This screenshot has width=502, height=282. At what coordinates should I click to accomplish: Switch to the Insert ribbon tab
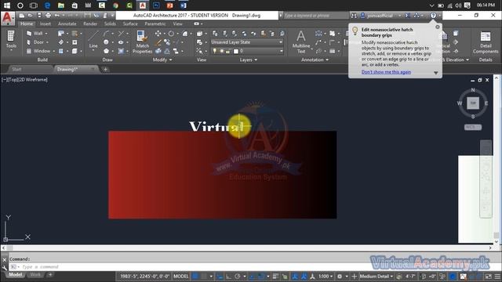point(45,23)
